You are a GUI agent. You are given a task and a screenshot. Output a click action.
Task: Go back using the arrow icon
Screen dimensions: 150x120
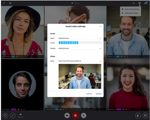(4, 3)
